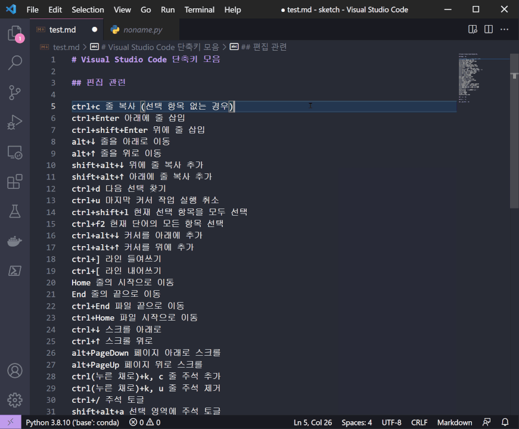Click line 'alt+↓ 줄을 아래로 이동'
Screen dimensions: 519x429
(121, 142)
